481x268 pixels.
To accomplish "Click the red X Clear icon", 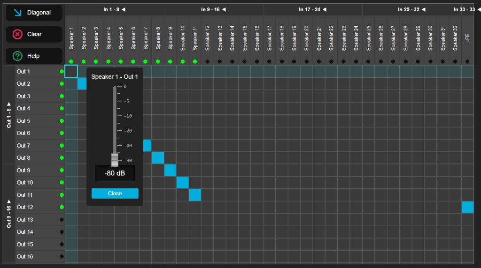I will tap(17, 34).
